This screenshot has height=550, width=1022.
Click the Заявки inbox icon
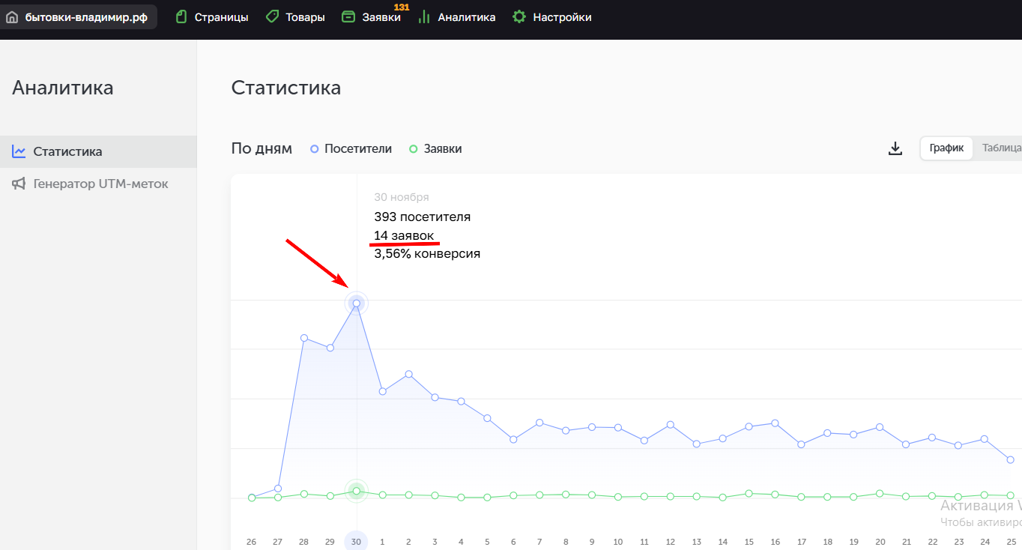tap(348, 17)
